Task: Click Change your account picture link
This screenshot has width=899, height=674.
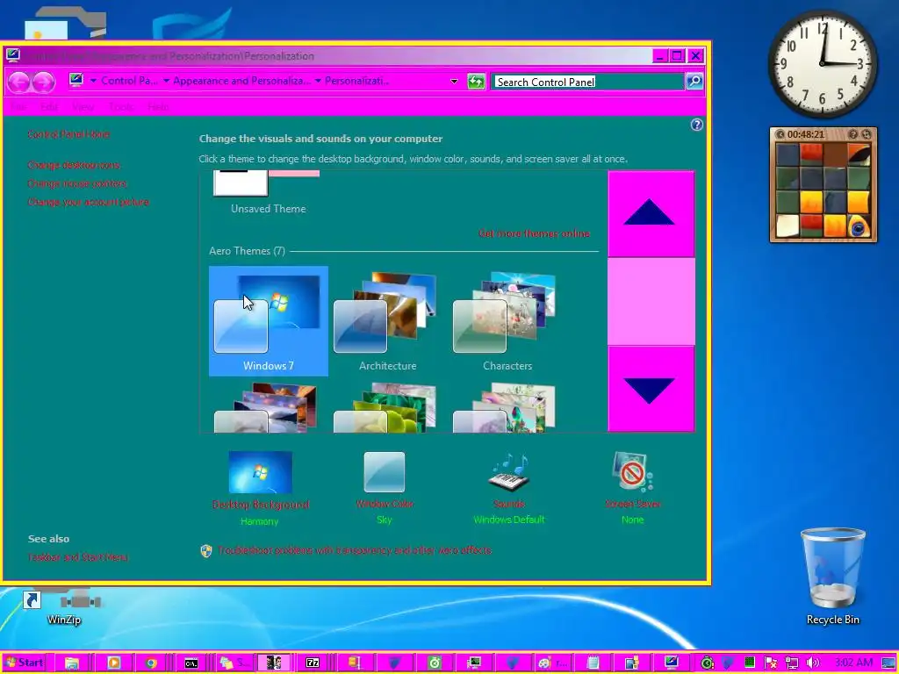Action: pos(89,202)
